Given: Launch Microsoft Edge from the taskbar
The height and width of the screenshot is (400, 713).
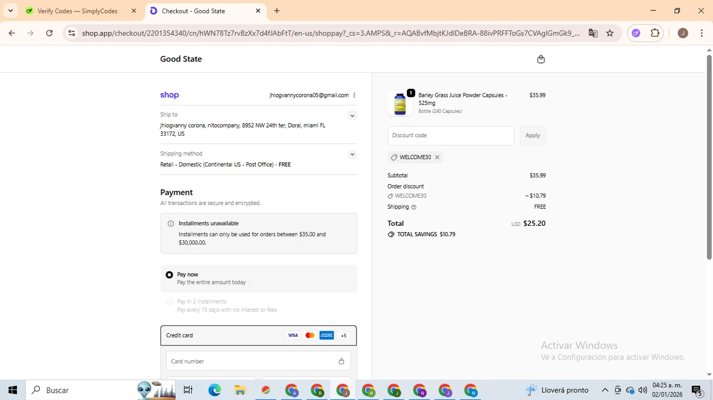Looking at the screenshot, I should [x=214, y=390].
